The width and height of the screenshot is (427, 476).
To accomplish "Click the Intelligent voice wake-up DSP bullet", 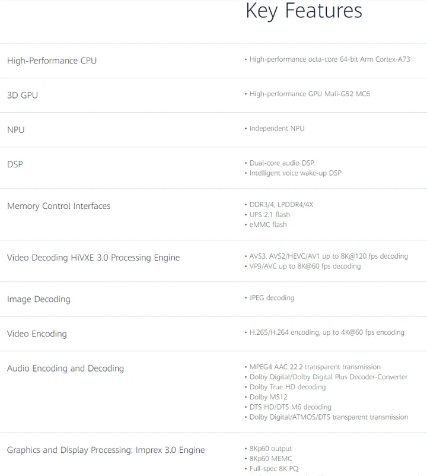I will [x=295, y=173].
